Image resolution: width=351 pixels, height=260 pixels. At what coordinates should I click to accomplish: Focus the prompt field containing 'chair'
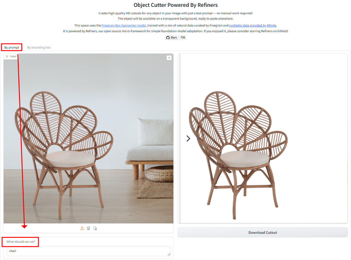(88, 251)
